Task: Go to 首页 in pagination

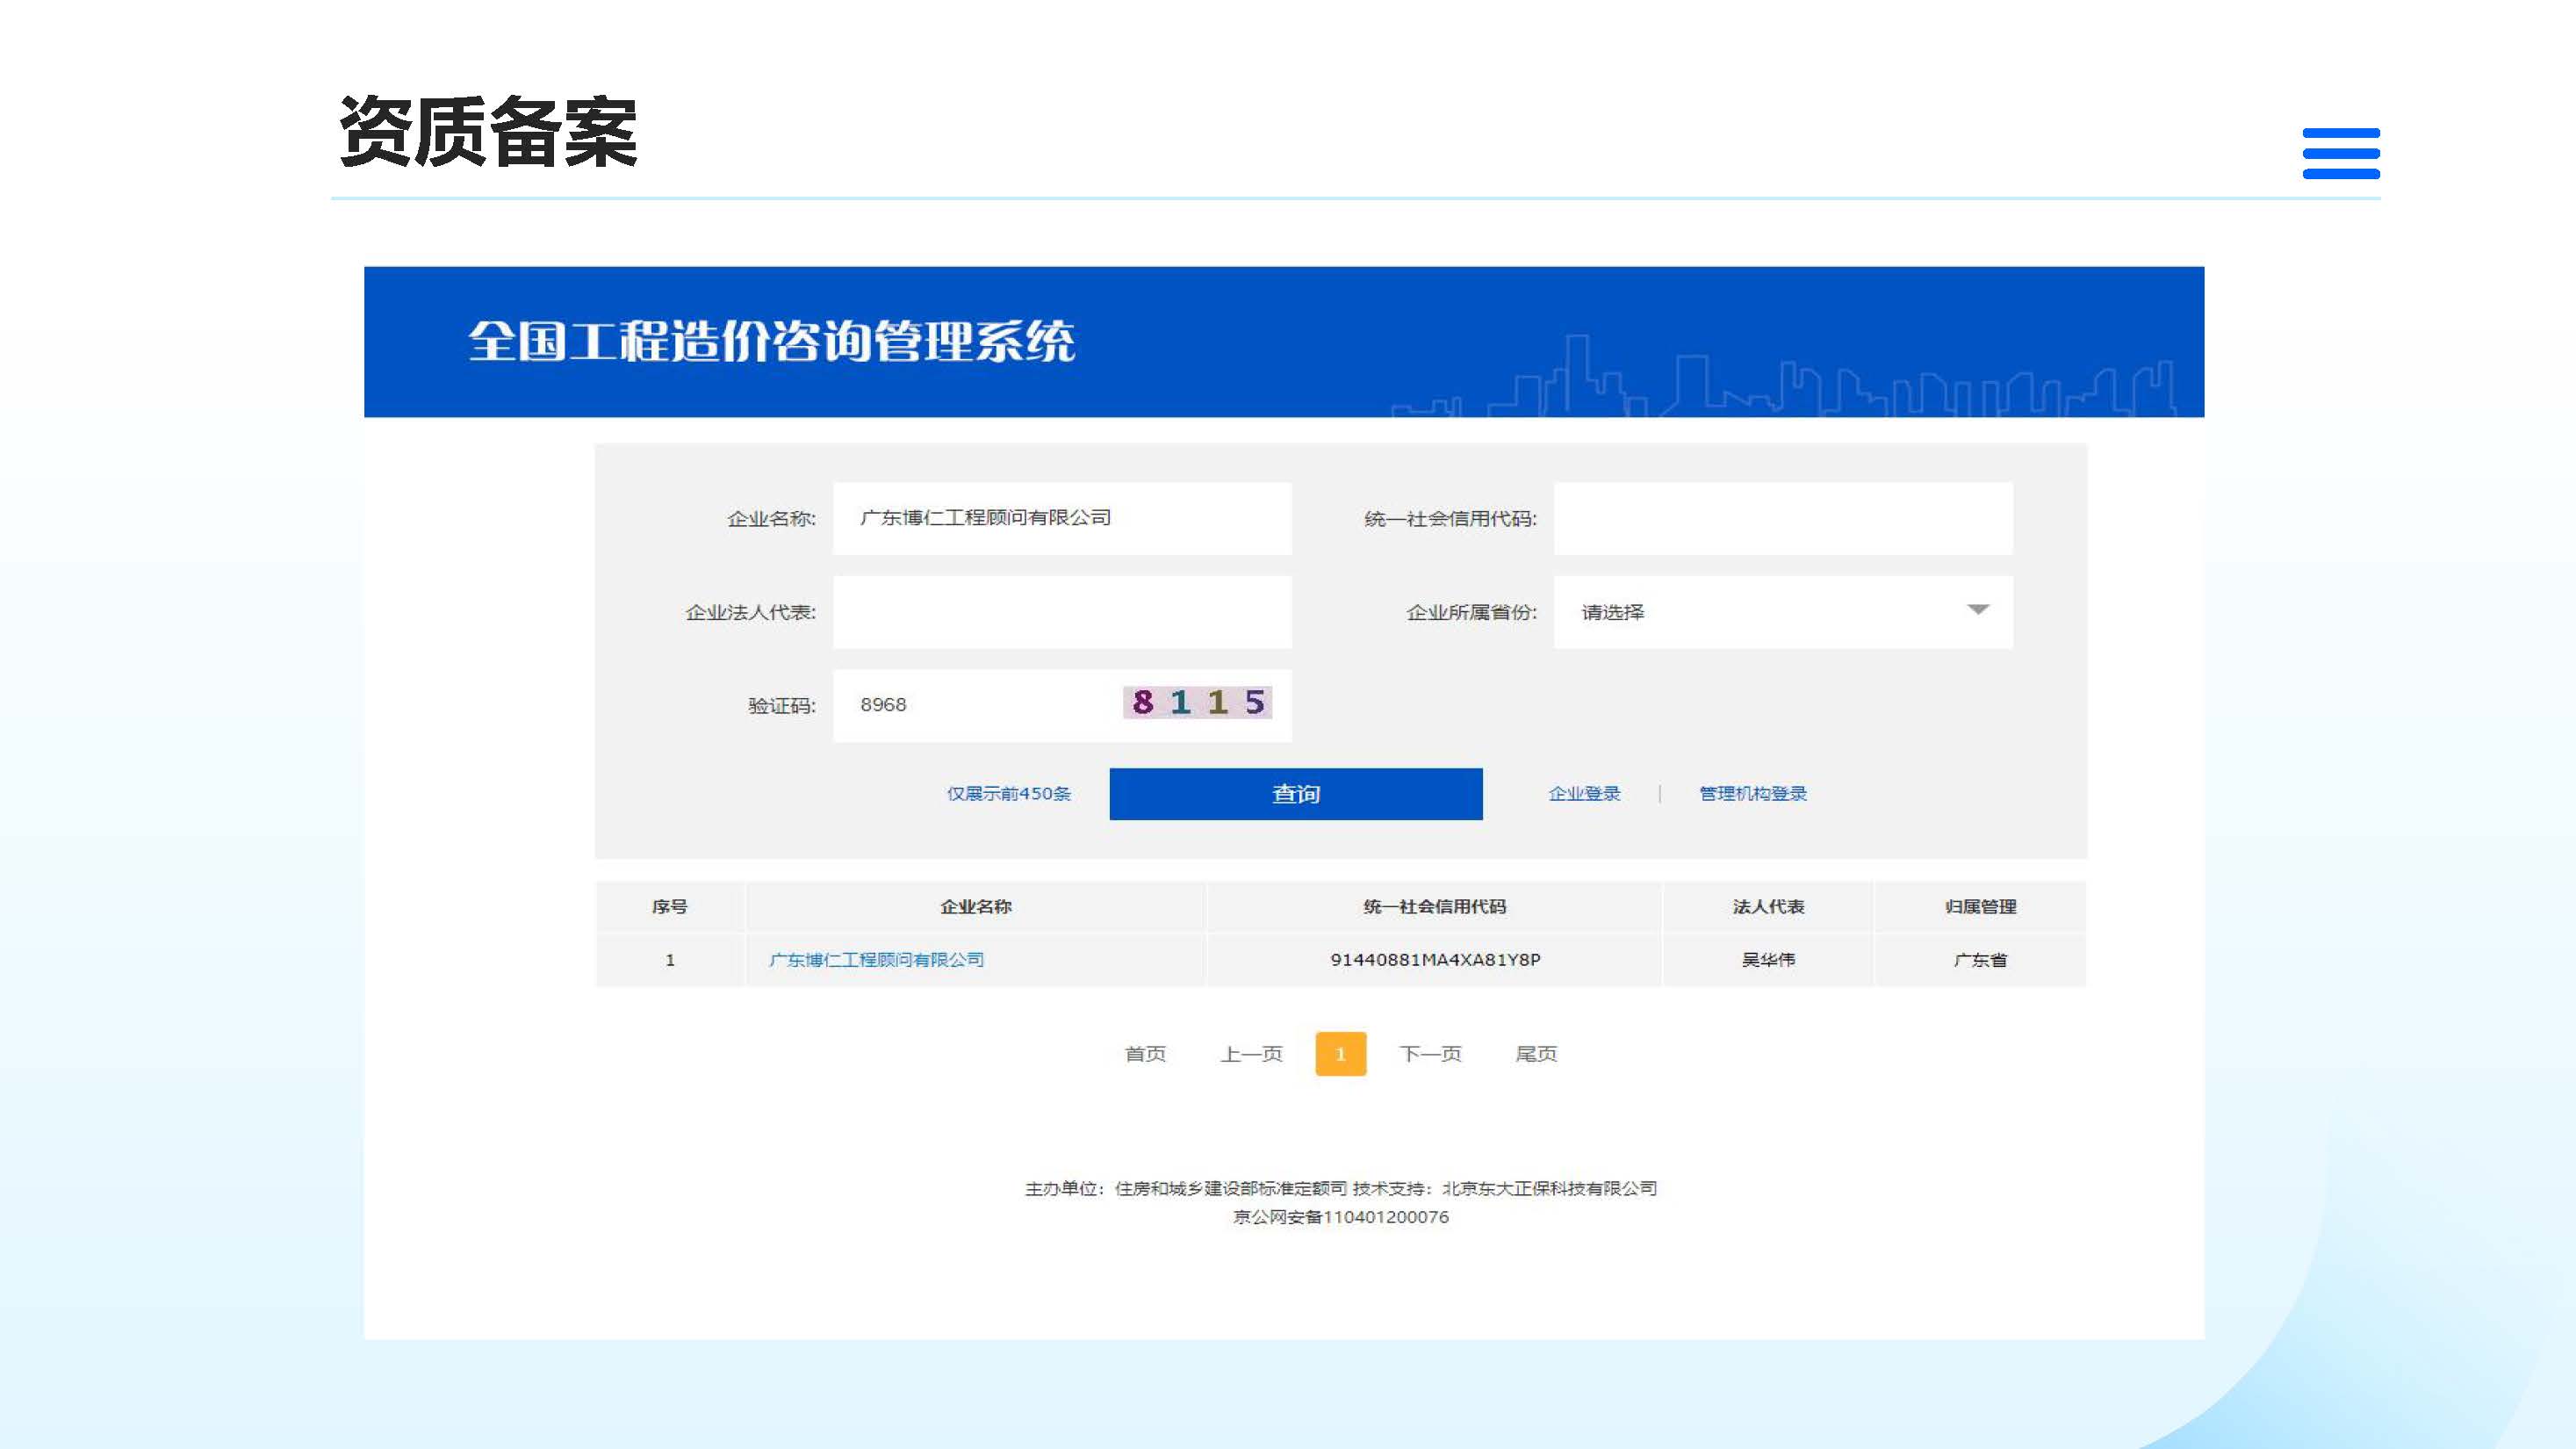Action: coord(1145,1054)
